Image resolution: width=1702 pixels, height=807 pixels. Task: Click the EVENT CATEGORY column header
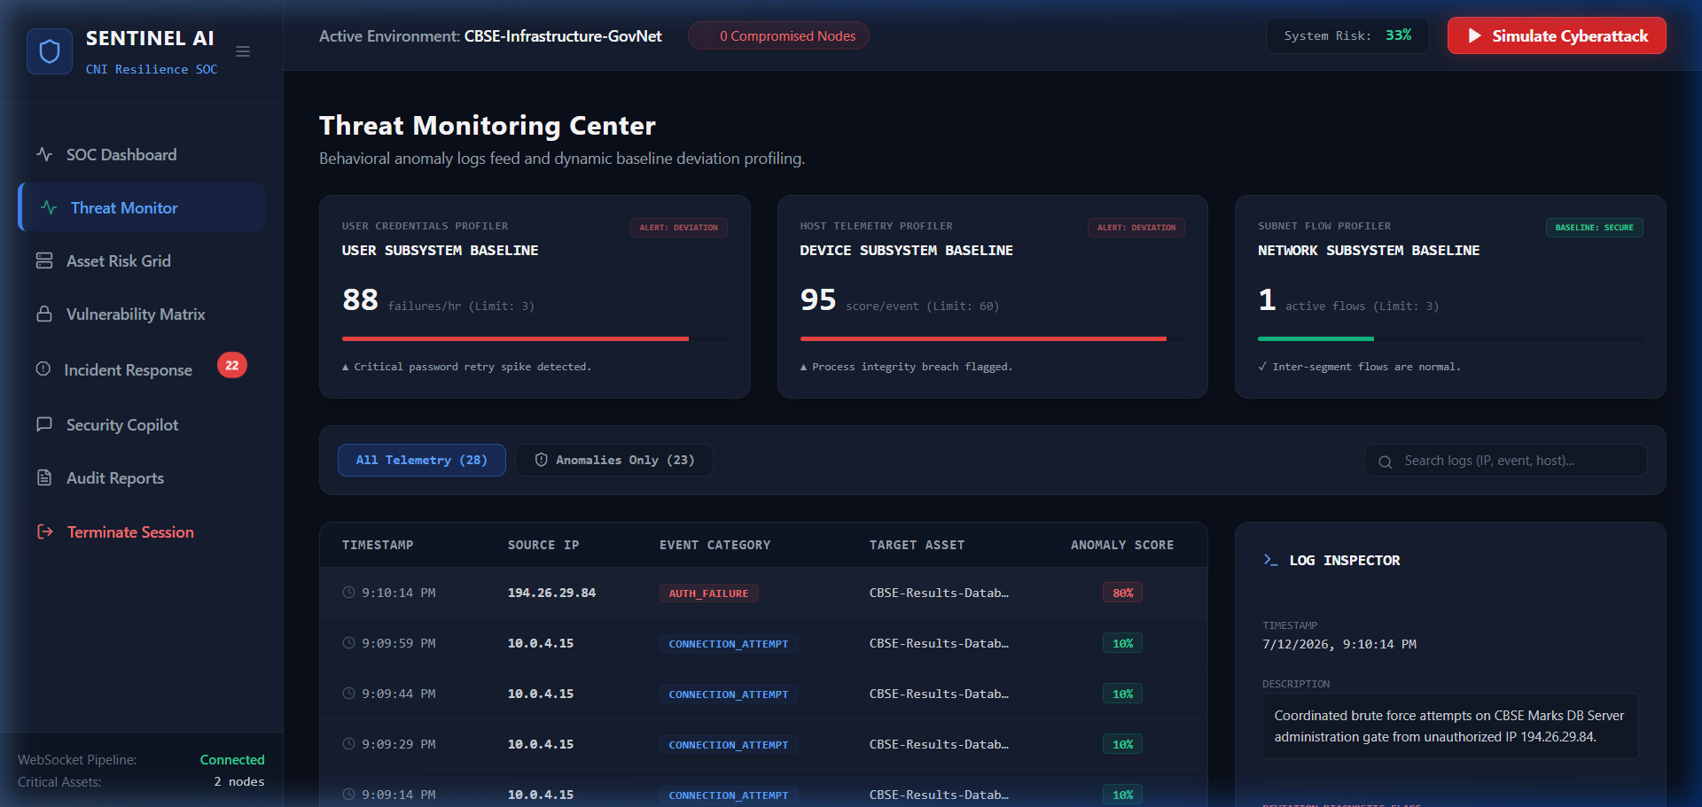[x=715, y=545]
